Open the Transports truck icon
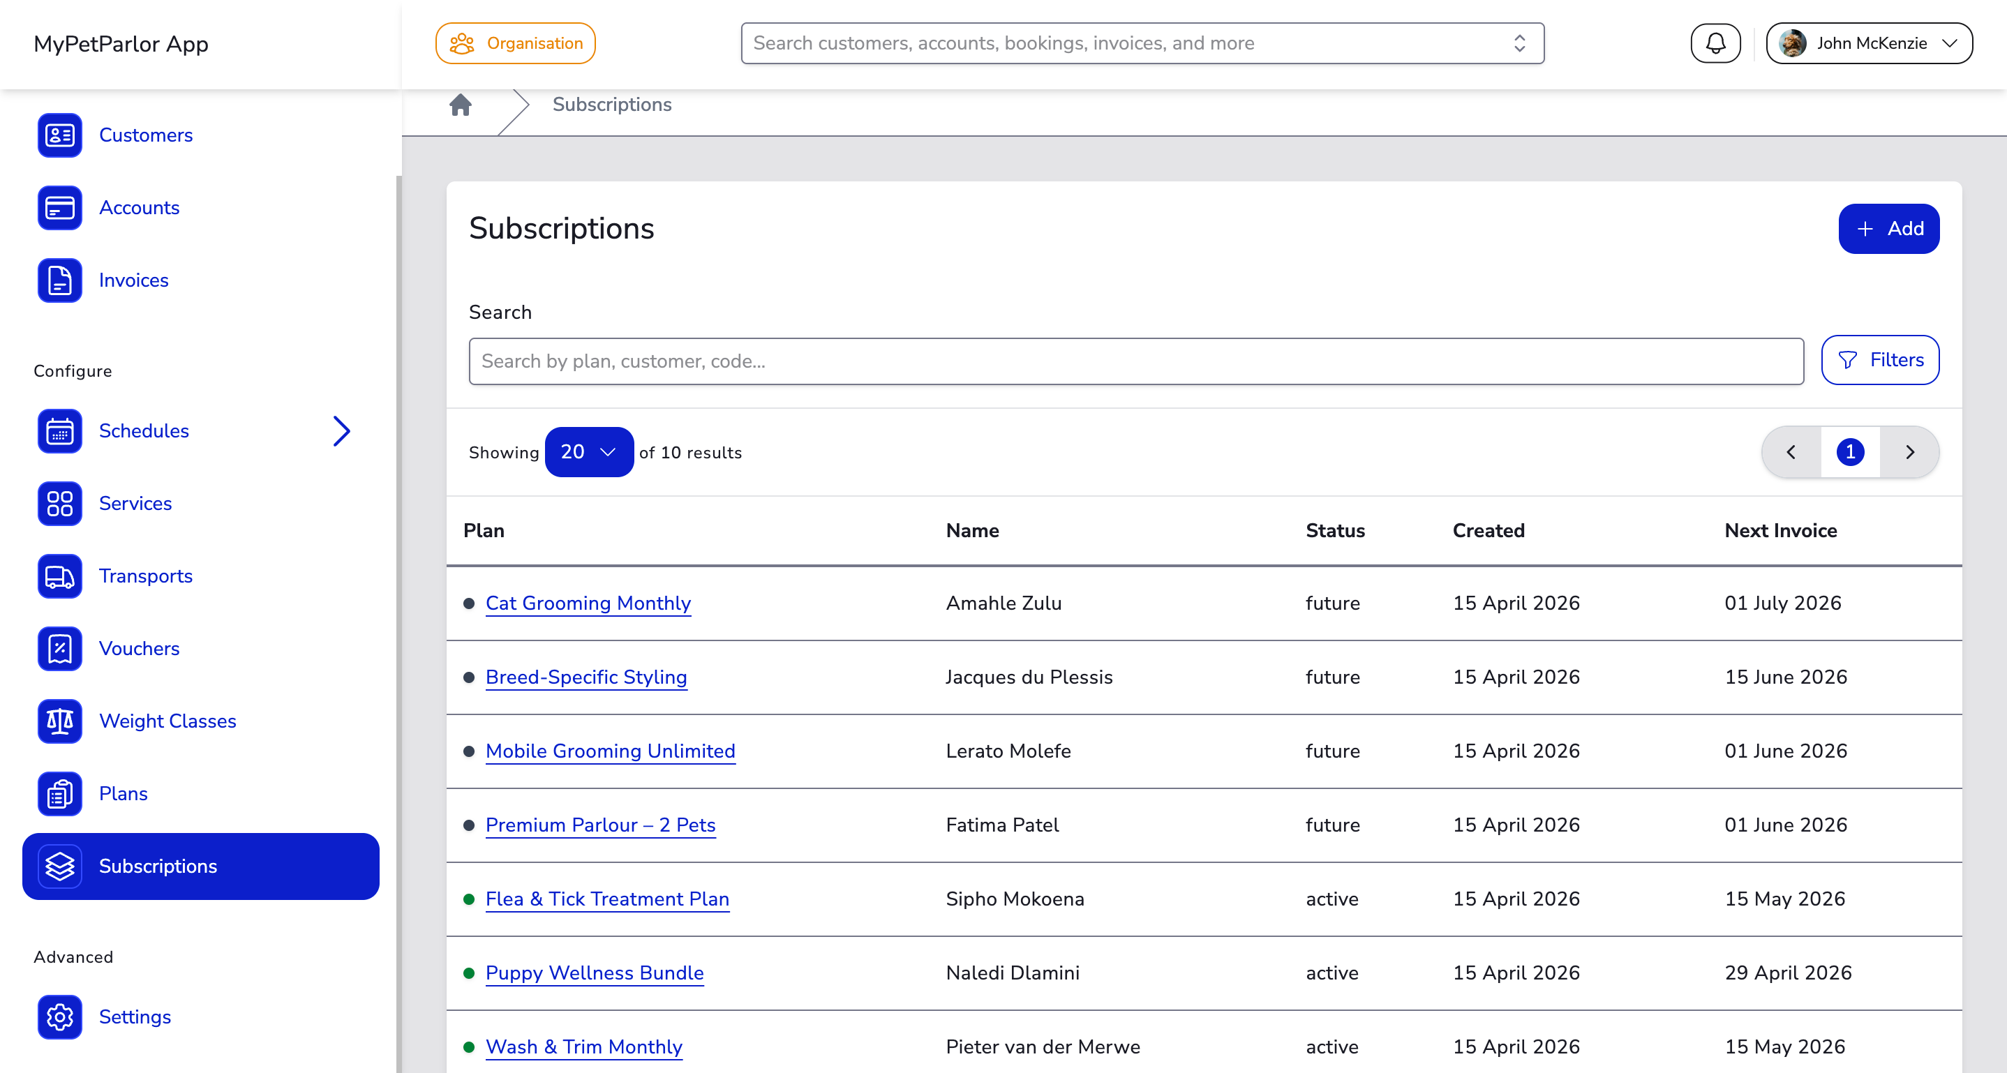 coord(60,576)
